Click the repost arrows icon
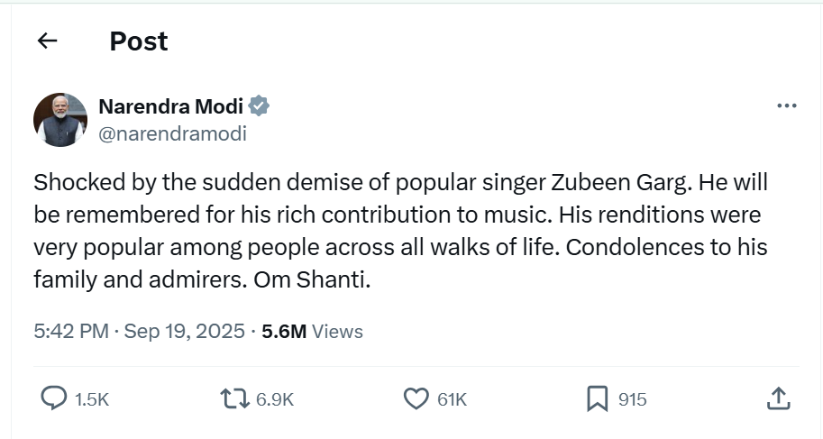823x439 pixels. point(236,398)
